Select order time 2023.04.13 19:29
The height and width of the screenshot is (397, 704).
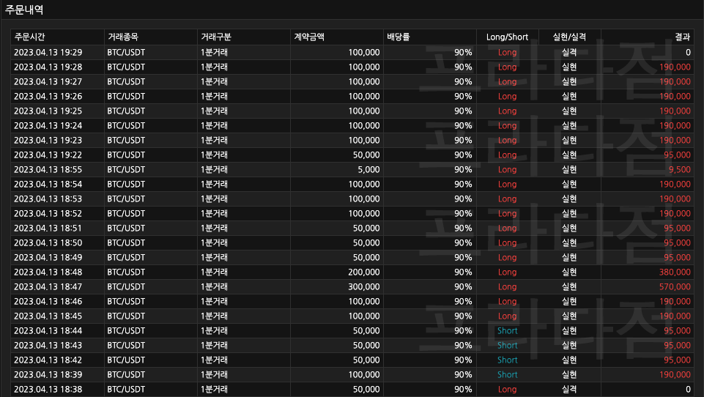pyautogui.click(x=48, y=52)
